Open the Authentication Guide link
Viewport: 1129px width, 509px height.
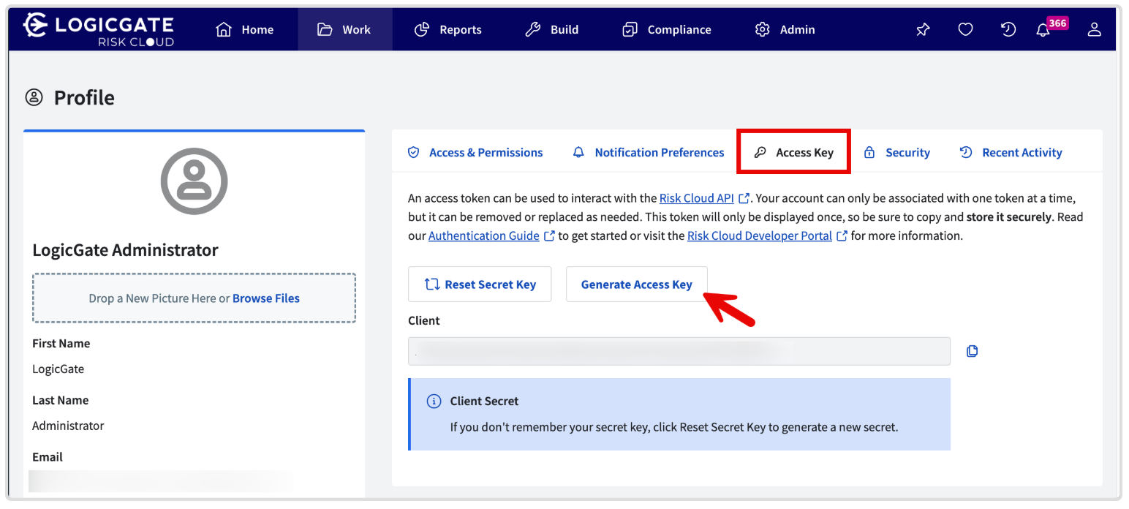[484, 235]
